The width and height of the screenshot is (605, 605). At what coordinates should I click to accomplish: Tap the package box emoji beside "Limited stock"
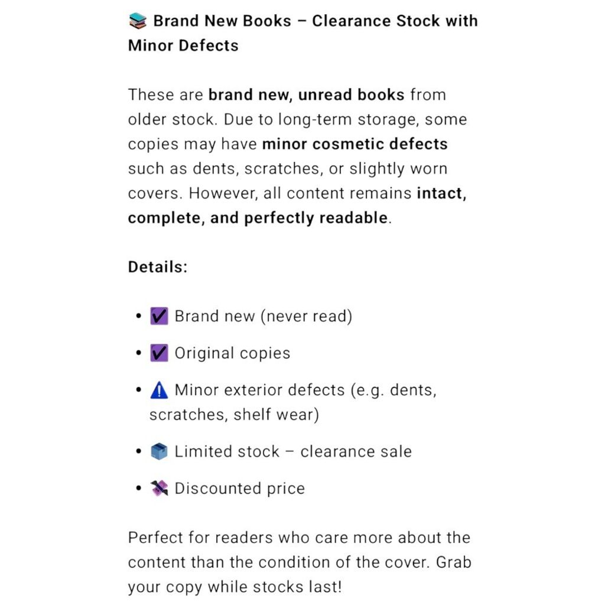[159, 451]
